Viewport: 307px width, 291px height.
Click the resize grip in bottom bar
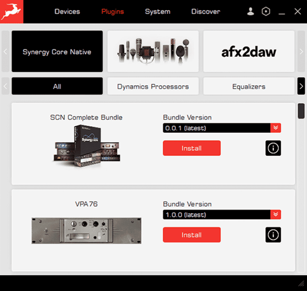301,284
